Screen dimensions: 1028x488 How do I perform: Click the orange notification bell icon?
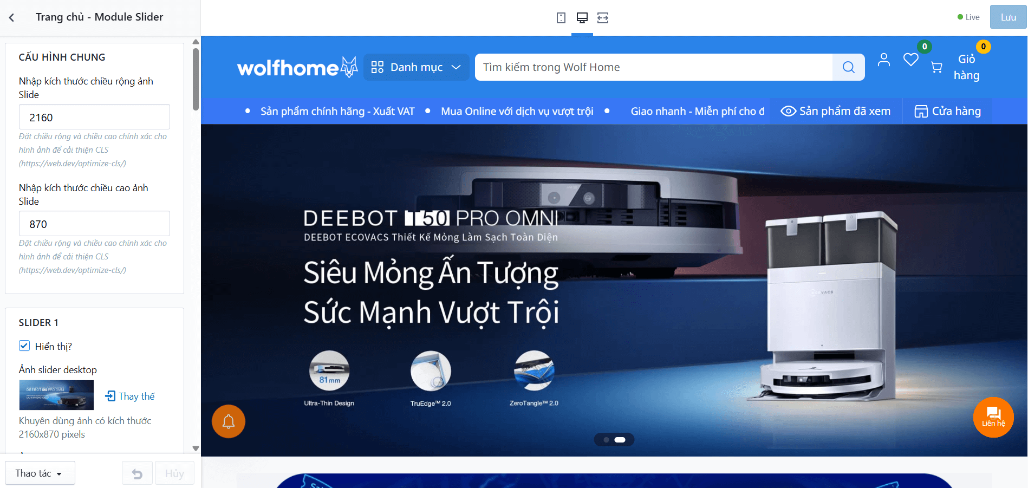(x=229, y=421)
